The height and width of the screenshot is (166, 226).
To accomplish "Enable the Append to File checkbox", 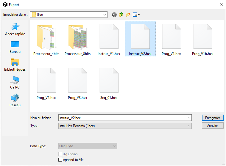I will click(x=61, y=160).
